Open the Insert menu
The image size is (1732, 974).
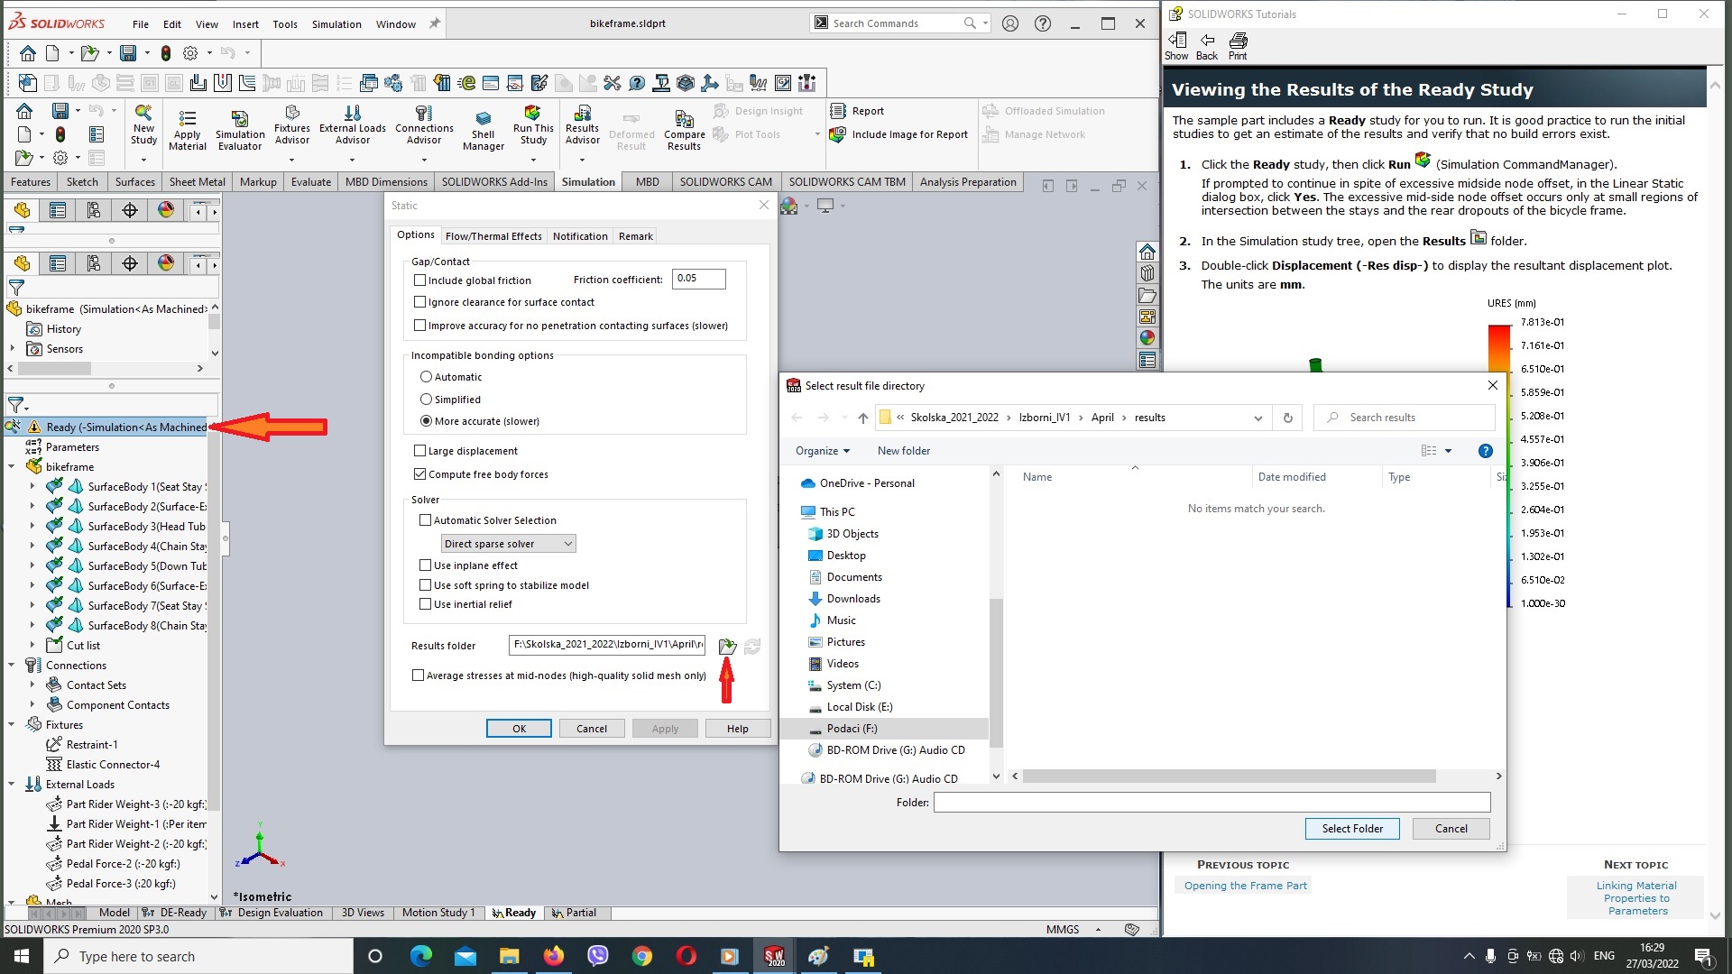click(245, 24)
